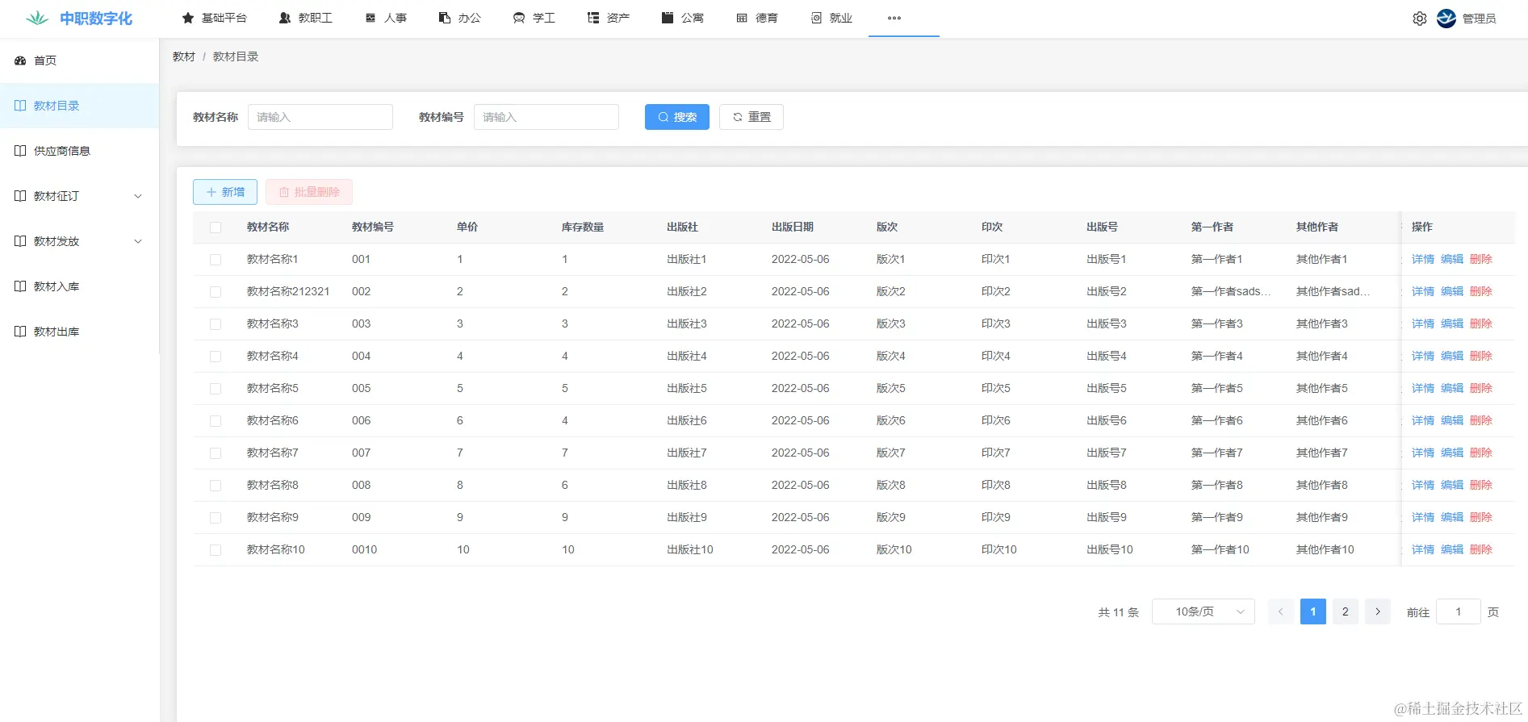Image resolution: width=1528 pixels, height=722 pixels.
Task: Click the book icon beside 教材出库
Action: pyautogui.click(x=20, y=332)
